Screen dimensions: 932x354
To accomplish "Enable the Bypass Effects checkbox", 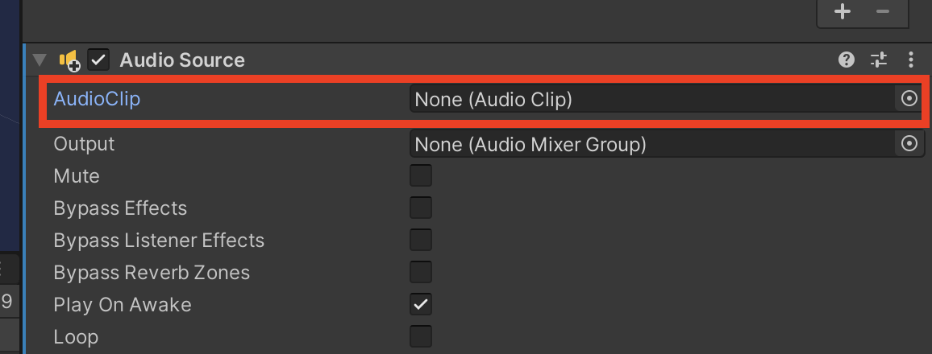I will [x=421, y=208].
